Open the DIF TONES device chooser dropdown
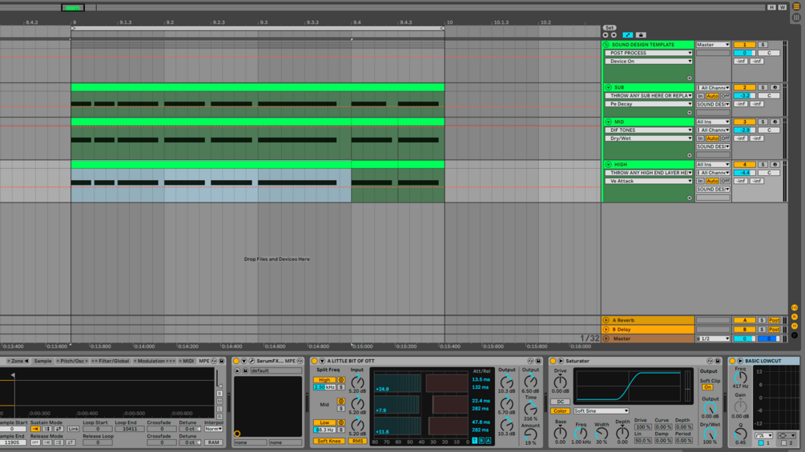The width and height of the screenshot is (805, 452). [649, 130]
